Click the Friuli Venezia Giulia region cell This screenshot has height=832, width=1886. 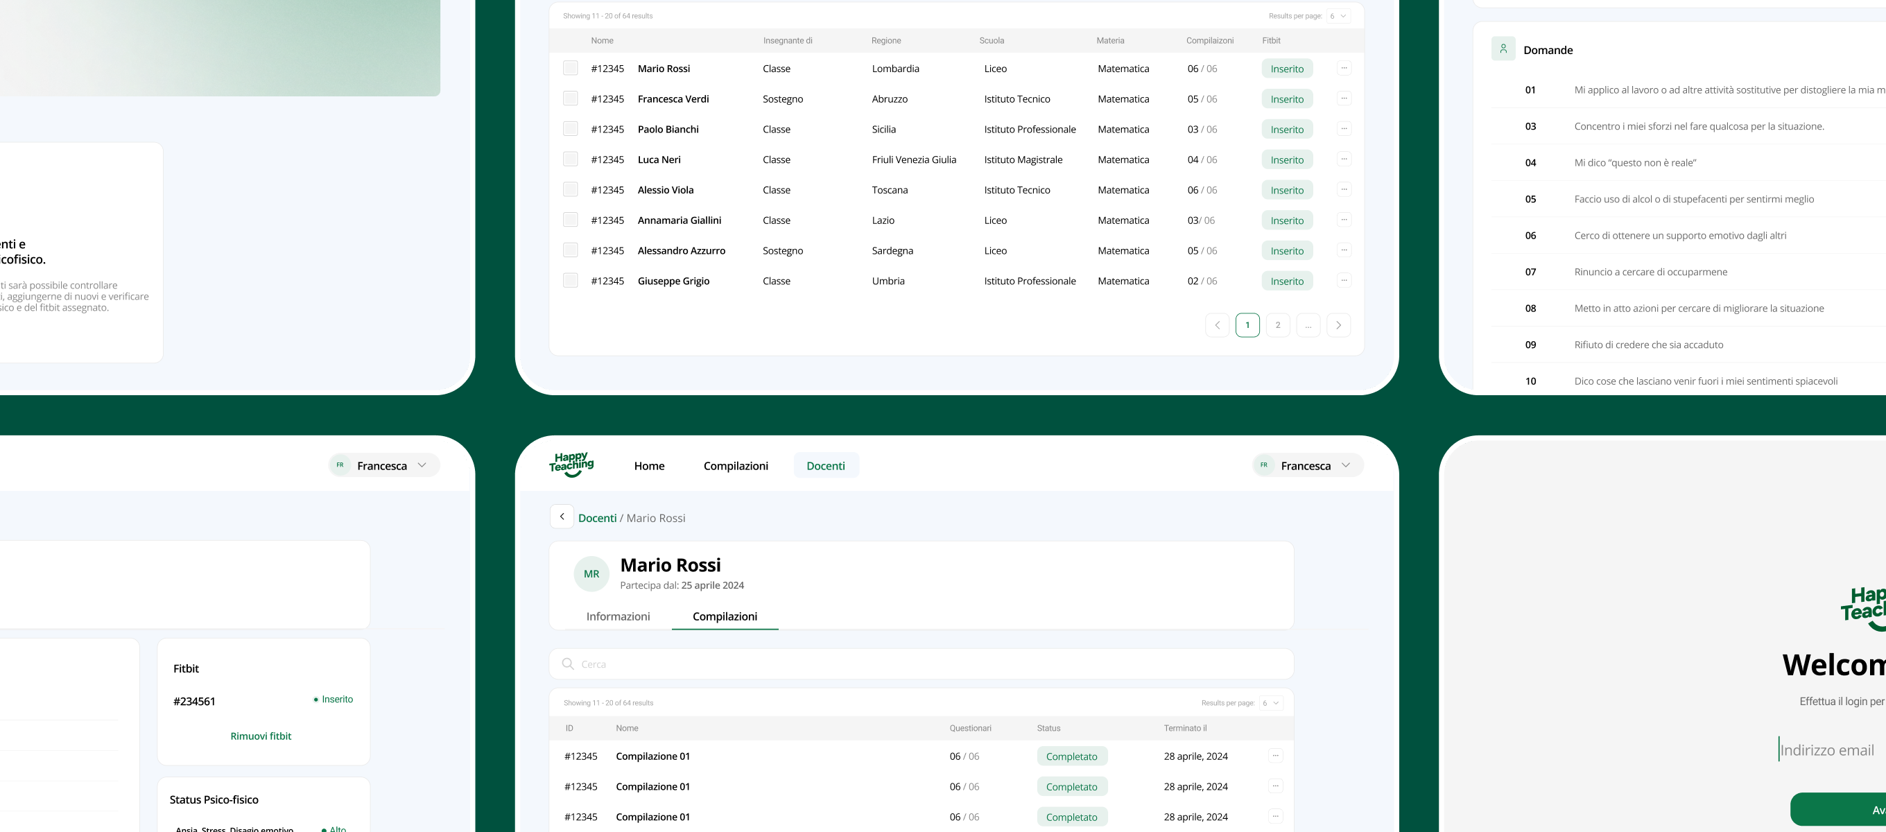[x=914, y=159]
